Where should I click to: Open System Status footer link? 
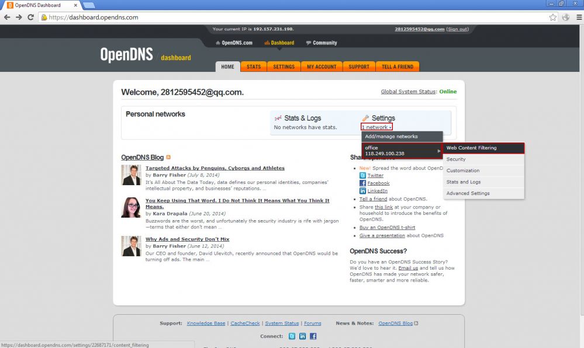(x=282, y=323)
